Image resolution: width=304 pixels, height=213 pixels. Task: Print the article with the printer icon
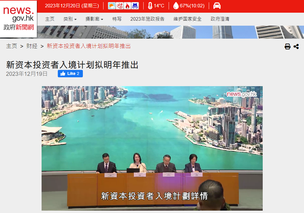[287, 47]
